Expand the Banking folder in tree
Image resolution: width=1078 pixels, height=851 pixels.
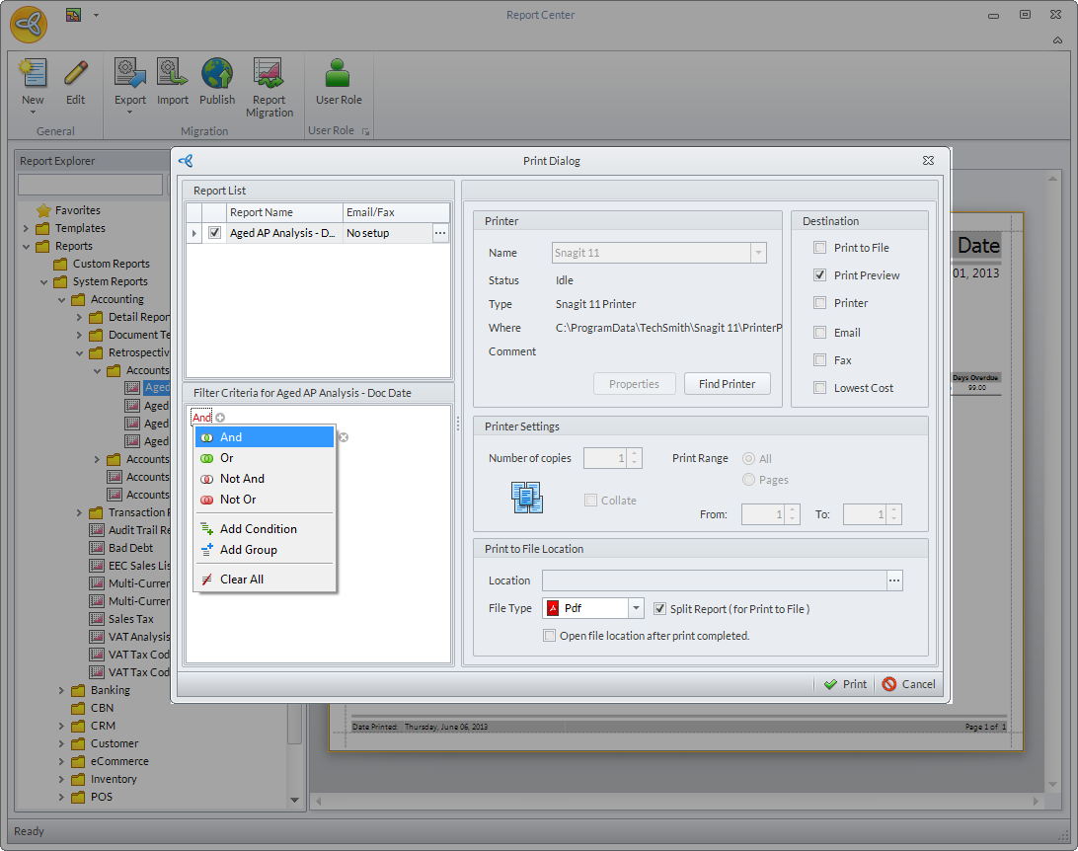click(x=61, y=690)
